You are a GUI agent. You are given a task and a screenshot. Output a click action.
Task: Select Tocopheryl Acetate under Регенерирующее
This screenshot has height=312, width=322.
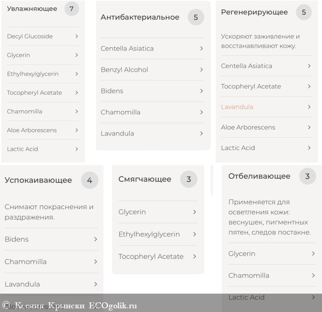pos(251,86)
